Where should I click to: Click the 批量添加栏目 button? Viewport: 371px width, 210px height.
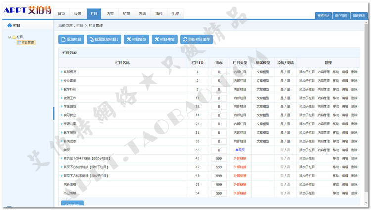click(104, 39)
